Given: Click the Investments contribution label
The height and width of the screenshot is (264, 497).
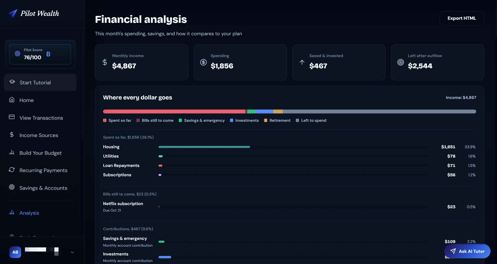Looking at the screenshot, I should click(116, 254).
